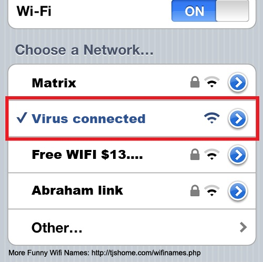This screenshot has width=263, height=262.
Task: Expand the Other... chevron
Action: tap(243, 227)
